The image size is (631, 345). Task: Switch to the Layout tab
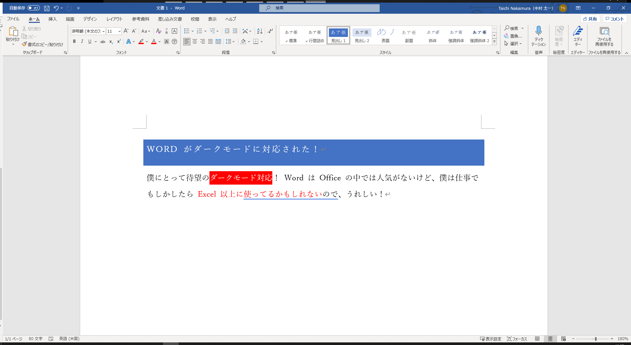(114, 19)
